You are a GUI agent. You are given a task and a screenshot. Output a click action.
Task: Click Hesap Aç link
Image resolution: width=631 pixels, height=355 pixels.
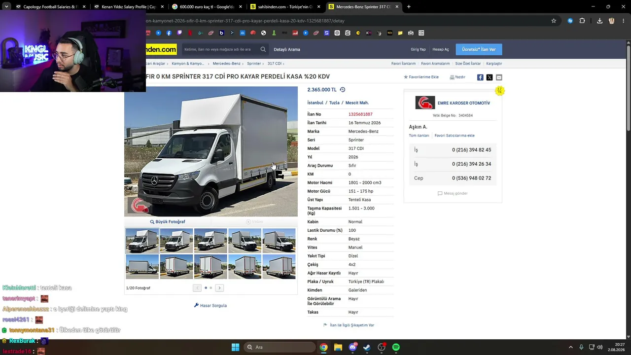[441, 49]
